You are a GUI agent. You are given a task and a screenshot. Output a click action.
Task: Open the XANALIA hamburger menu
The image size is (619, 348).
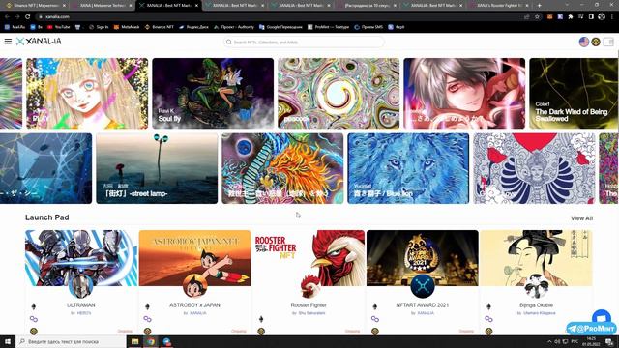[8, 41]
